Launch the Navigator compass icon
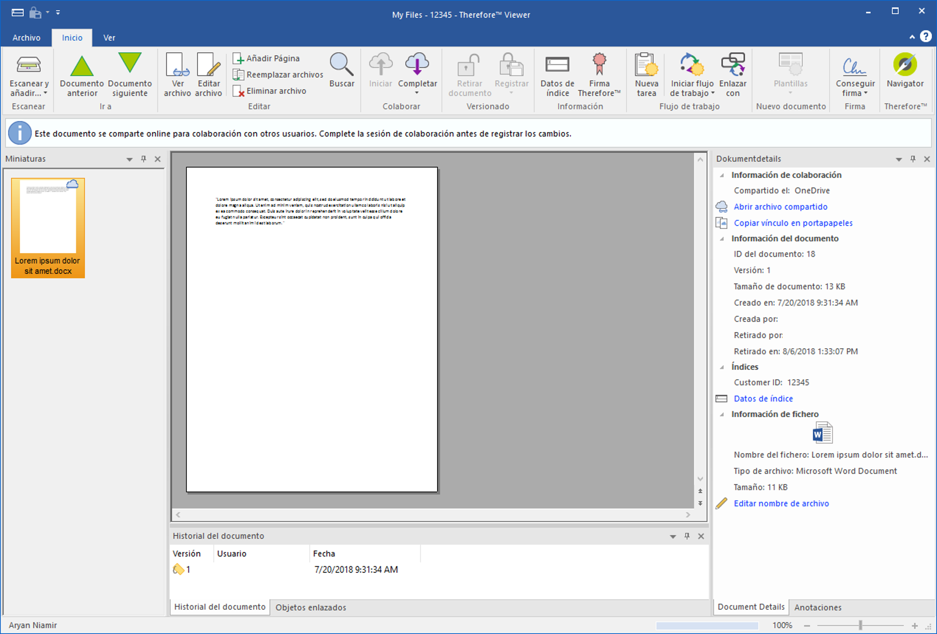Image resolution: width=937 pixels, height=634 pixels. [x=905, y=65]
